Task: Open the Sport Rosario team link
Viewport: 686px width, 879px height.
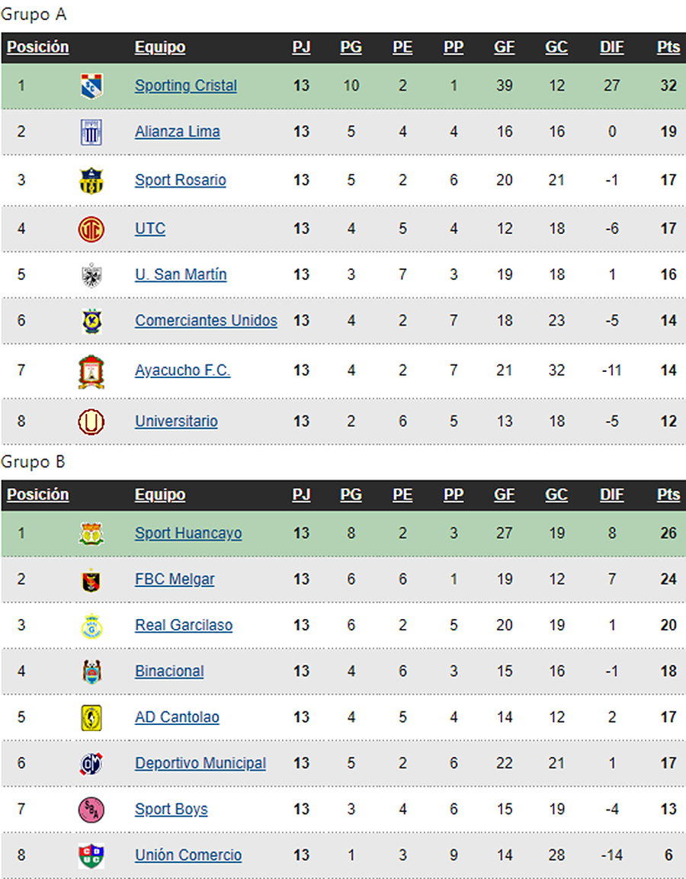Action: click(181, 180)
